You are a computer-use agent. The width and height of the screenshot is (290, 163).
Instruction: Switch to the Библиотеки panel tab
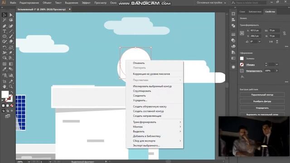click(255, 12)
